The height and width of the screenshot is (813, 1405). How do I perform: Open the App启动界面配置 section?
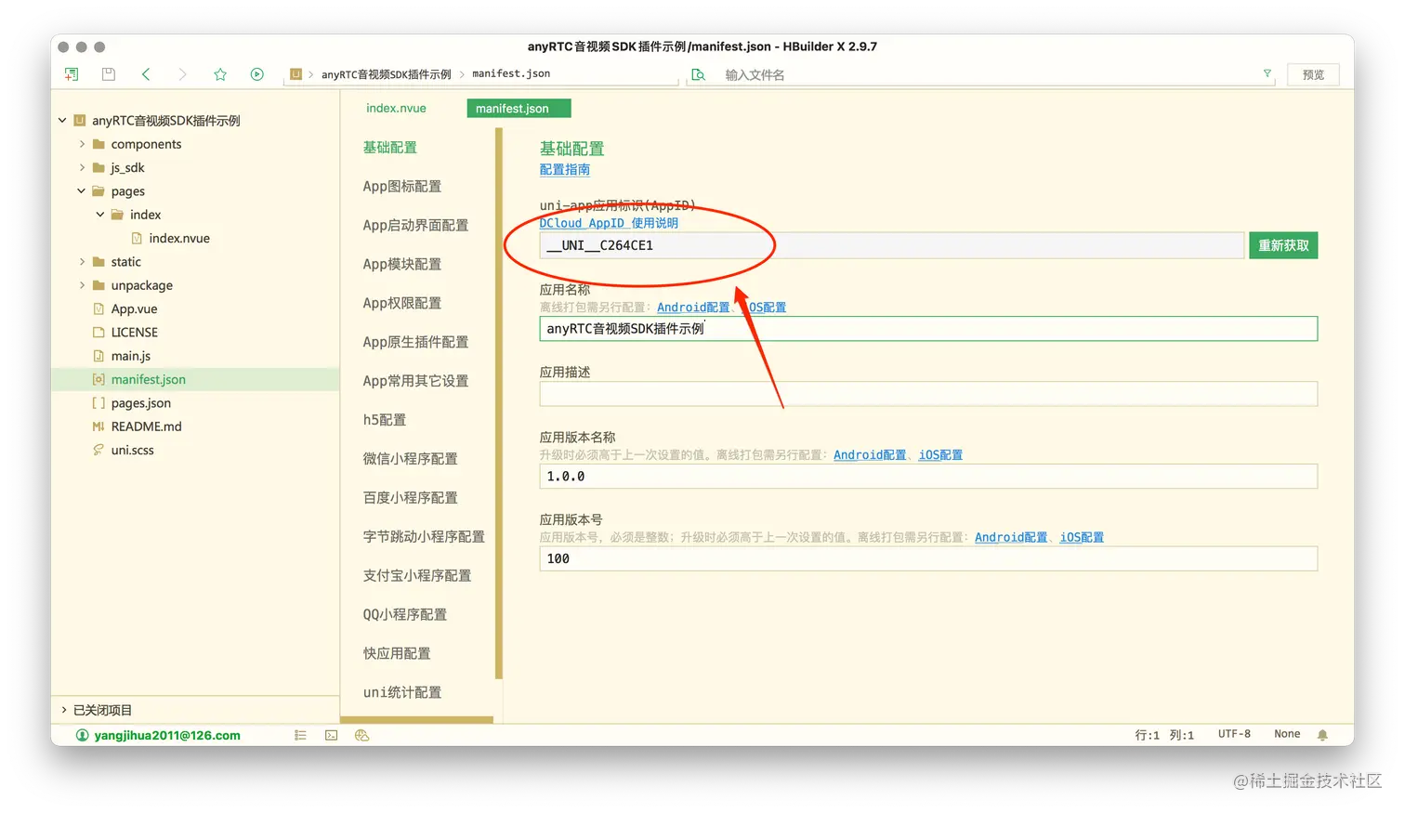pos(415,225)
